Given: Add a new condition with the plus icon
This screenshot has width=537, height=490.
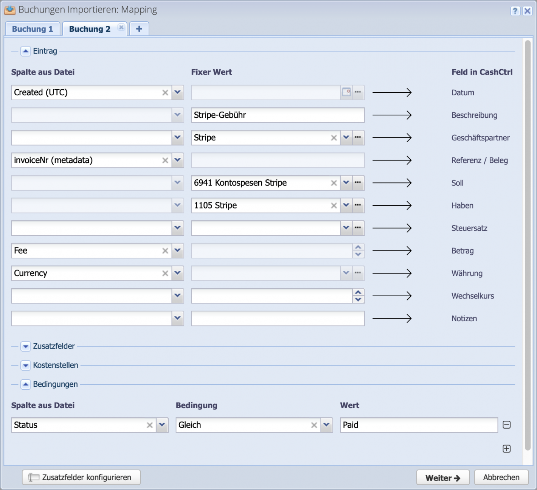Looking at the screenshot, I should [507, 448].
